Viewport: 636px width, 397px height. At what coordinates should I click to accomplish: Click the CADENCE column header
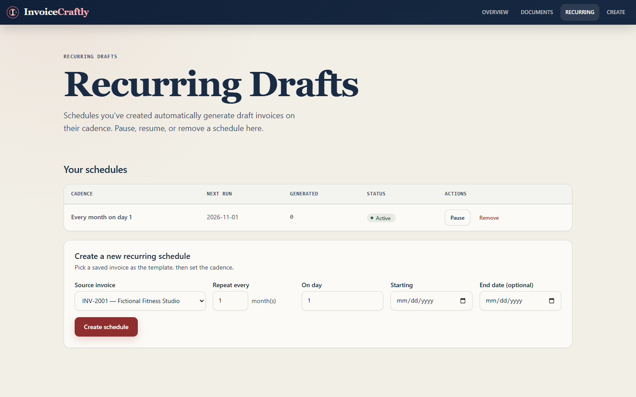[x=82, y=194]
